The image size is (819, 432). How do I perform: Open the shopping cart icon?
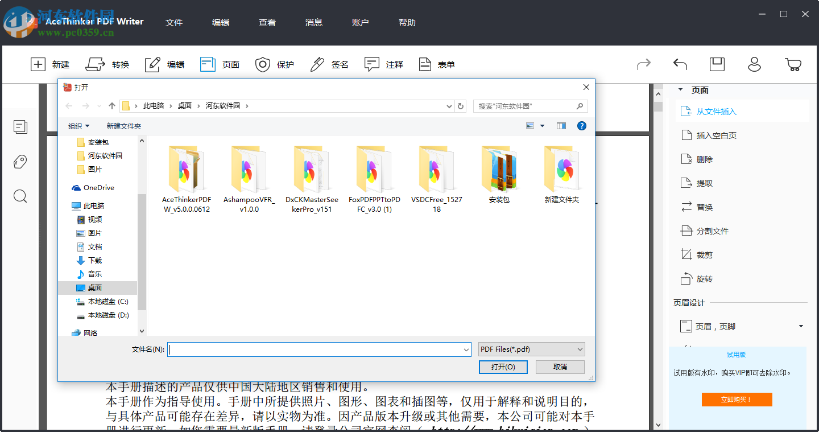coord(793,64)
